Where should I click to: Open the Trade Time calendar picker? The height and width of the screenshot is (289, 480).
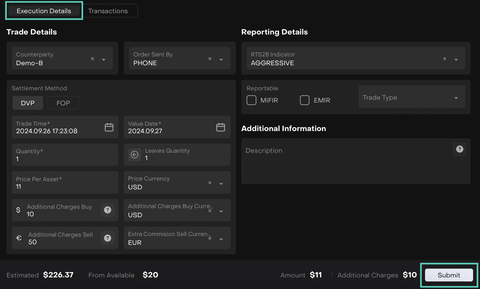pyautogui.click(x=109, y=127)
